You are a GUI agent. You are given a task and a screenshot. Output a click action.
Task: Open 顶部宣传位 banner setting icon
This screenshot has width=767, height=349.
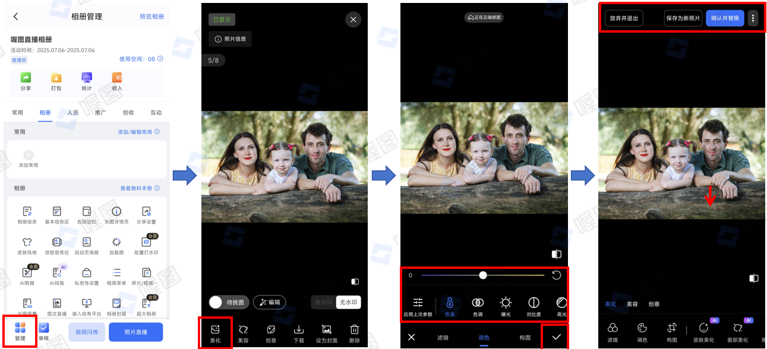pyautogui.click(x=57, y=242)
